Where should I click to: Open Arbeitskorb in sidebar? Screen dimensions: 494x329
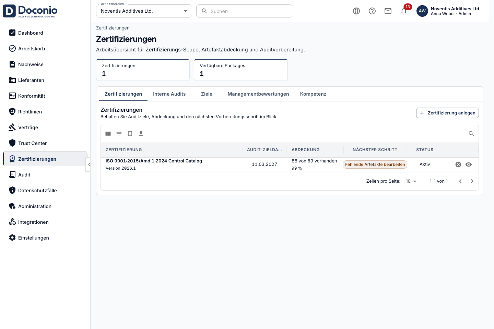(x=45, y=49)
